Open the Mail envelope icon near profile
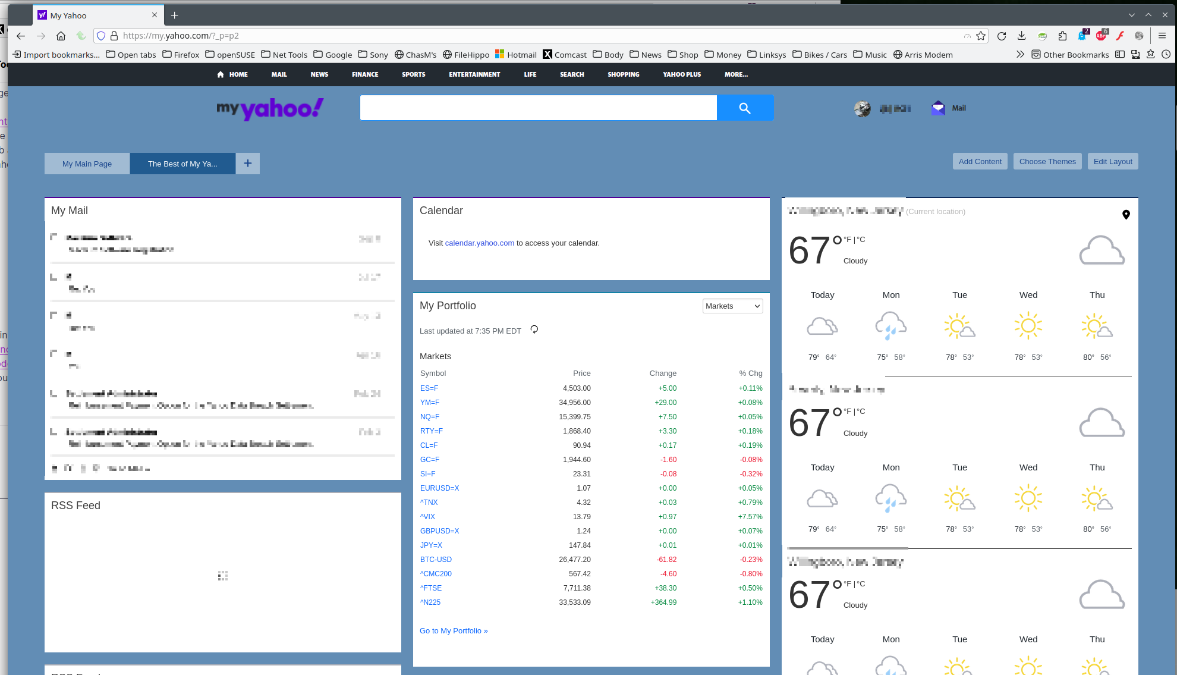 (938, 108)
